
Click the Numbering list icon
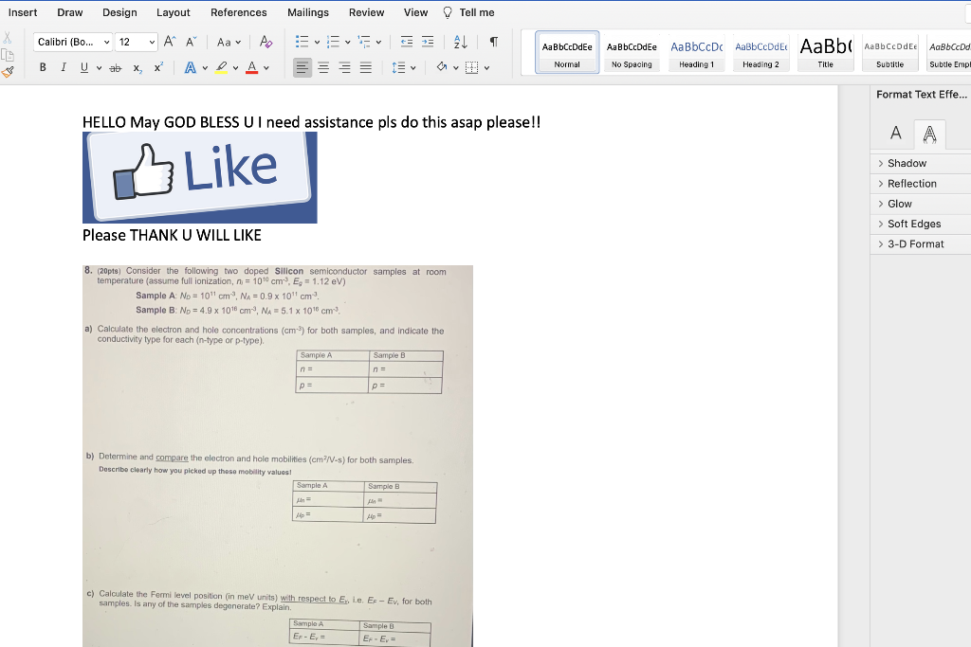tap(334, 42)
